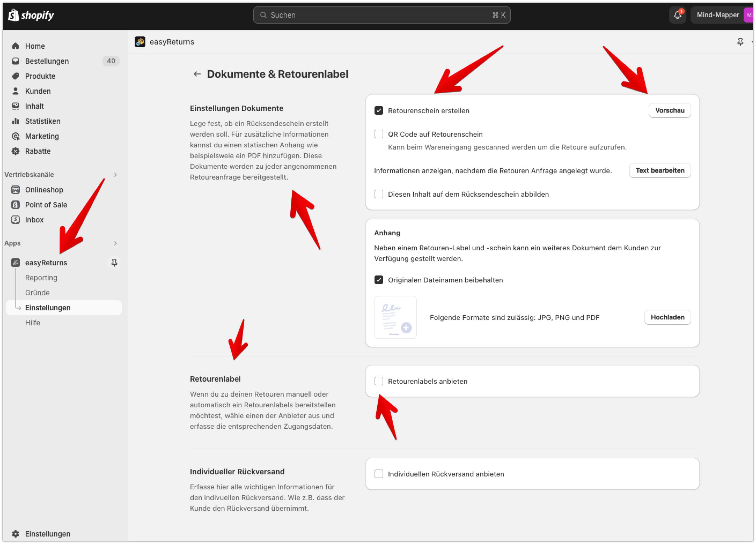Uncheck Retourenschein erstellen checkbox

pos(379,110)
